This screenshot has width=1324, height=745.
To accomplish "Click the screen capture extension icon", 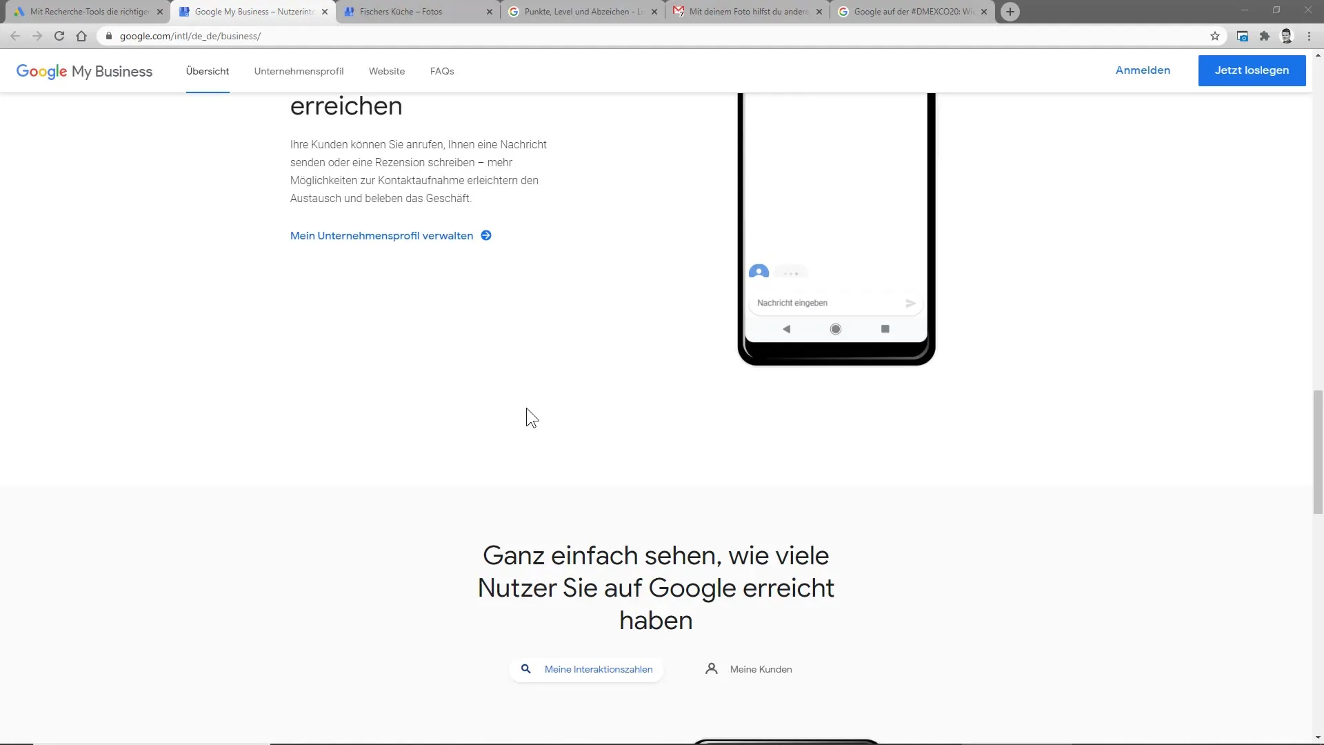I will tap(1243, 36).
